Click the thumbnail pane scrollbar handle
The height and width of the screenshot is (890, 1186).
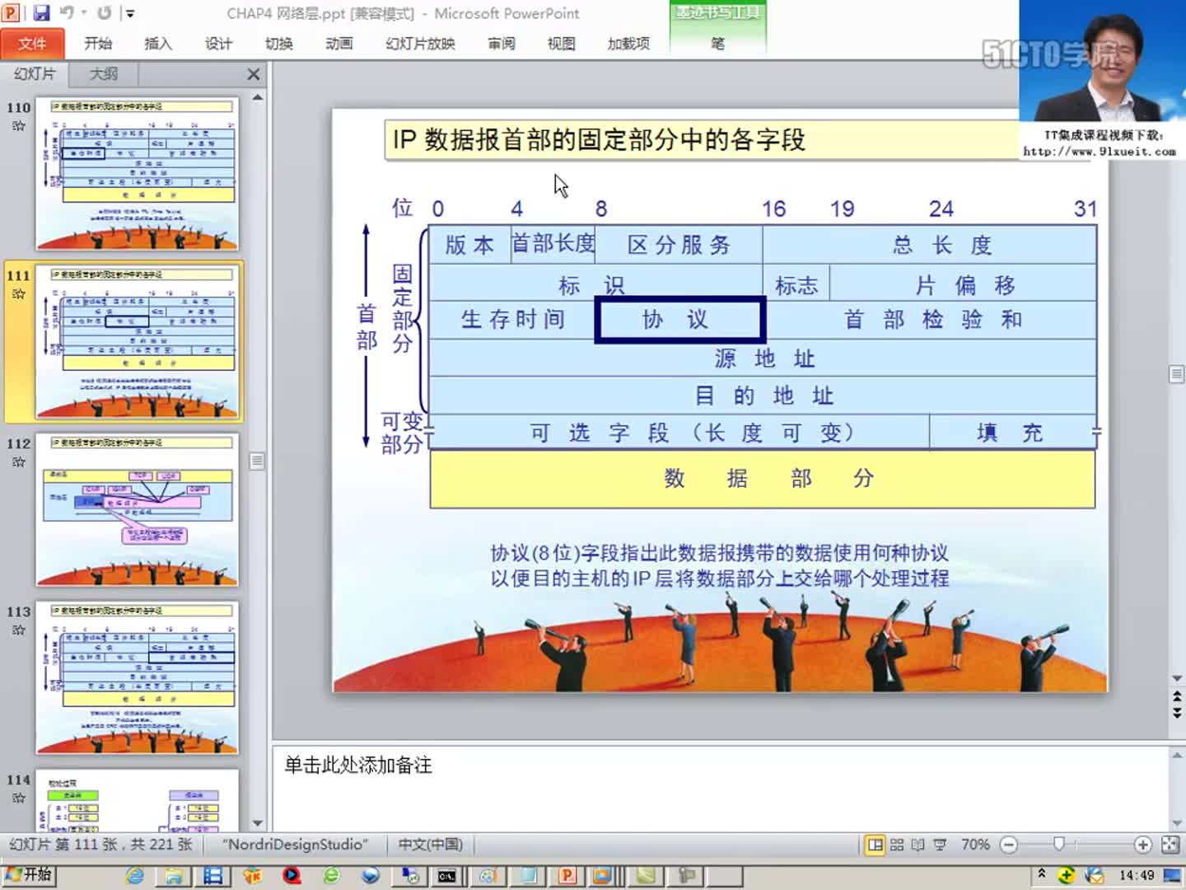pos(258,461)
